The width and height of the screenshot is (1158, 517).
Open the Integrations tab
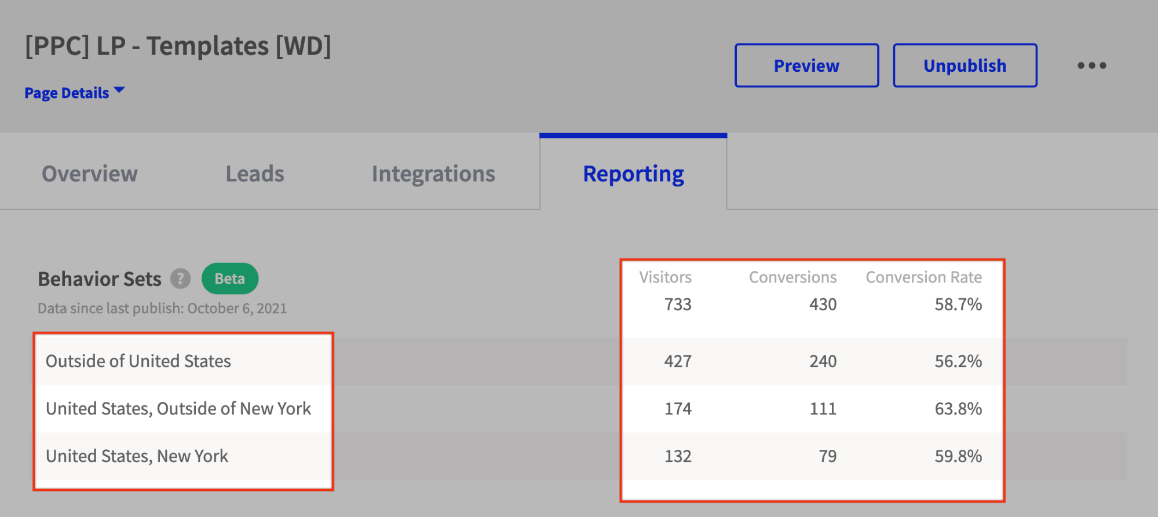pyautogui.click(x=433, y=173)
